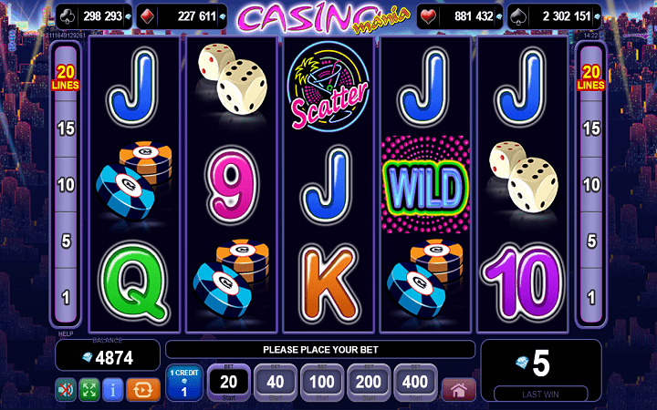Image resolution: width=657 pixels, height=410 pixels.
Task: Choose the bet 400 button
Action: pos(415,383)
